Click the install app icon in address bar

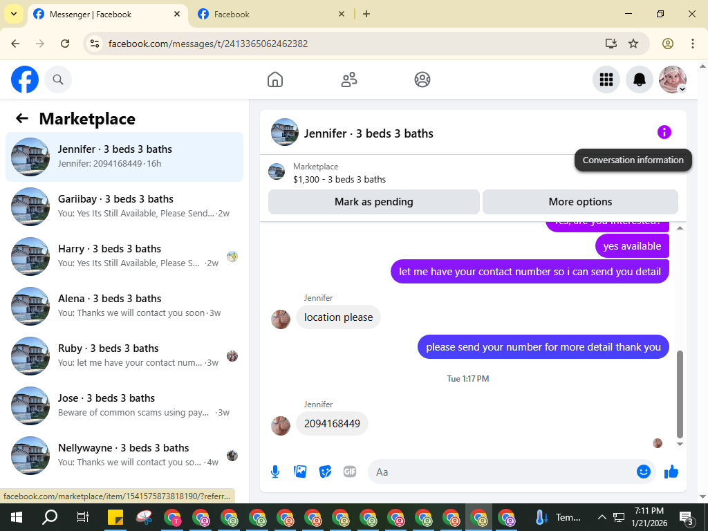pyautogui.click(x=611, y=44)
